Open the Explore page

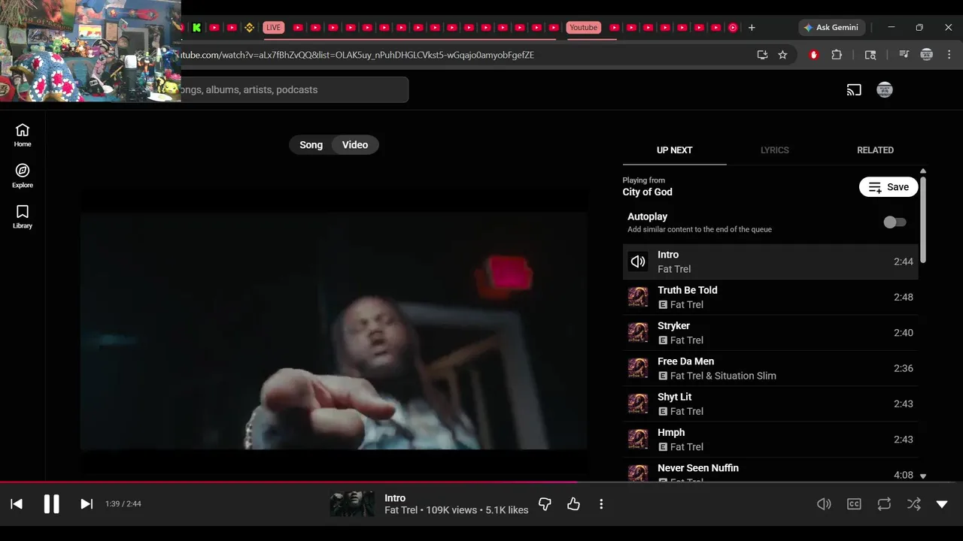pos(23,176)
